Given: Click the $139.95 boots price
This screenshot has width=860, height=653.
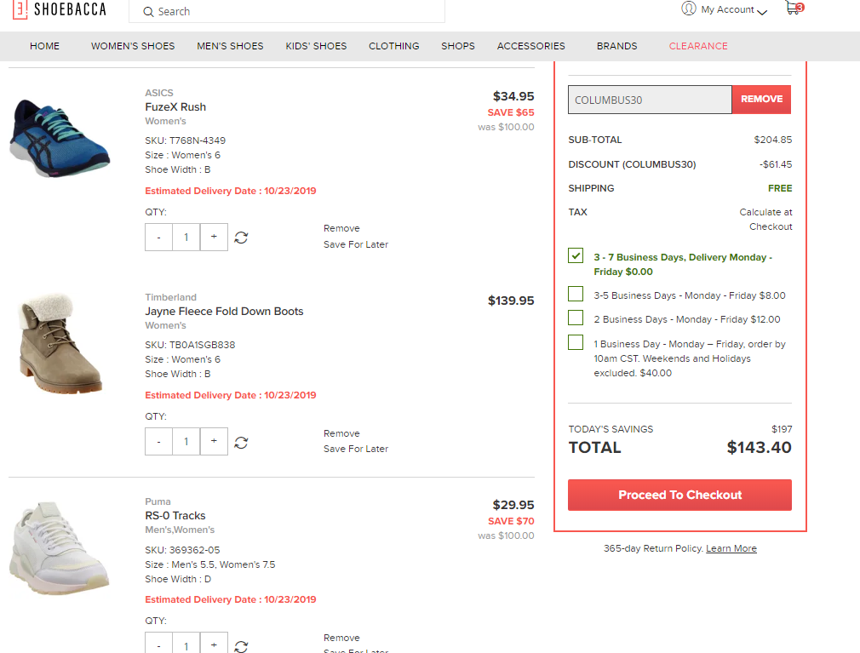Looking at the screenshot, I should point(511,301).
